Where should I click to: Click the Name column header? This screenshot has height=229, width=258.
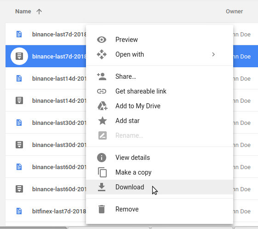point(23,12)
